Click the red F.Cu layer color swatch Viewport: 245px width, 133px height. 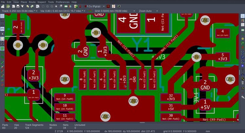tap(86, 6)
